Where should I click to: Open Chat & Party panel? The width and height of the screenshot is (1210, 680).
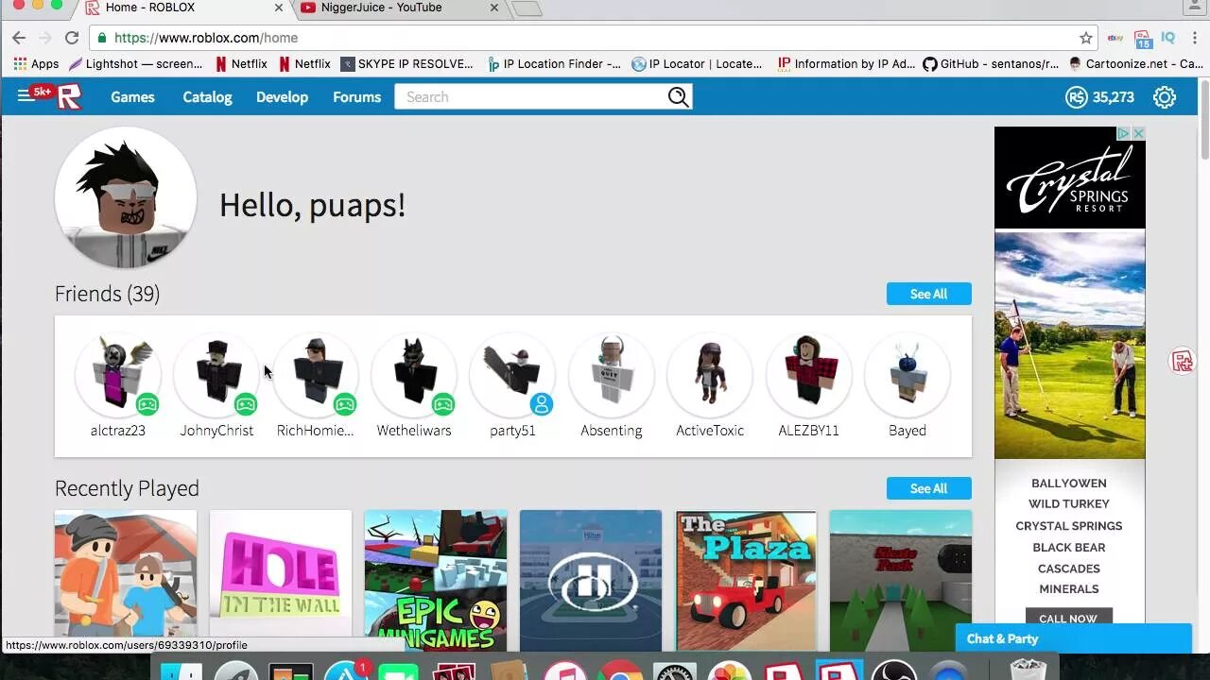[x=1073, y=638]
